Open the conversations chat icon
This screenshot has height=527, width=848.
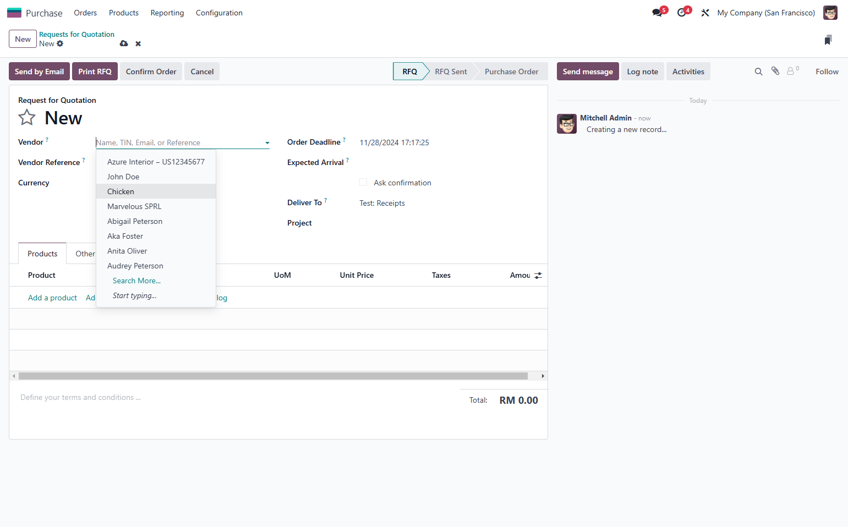tap(657, 13)
